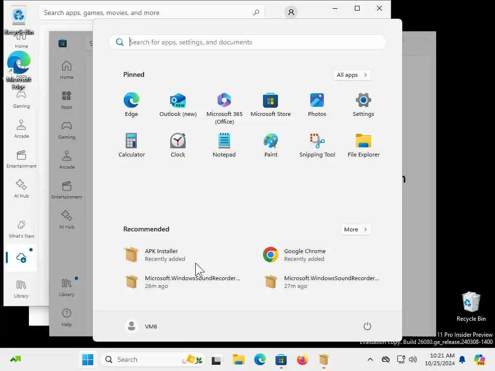Image resolution: width=495 pixels, height=371 pixels.
Task: Open Library in front Store sidebar
Action: [21, 289]
